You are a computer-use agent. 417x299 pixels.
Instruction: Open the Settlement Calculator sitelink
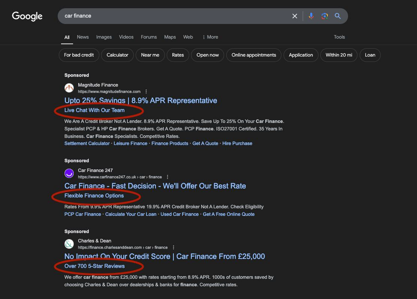[87, 144]
